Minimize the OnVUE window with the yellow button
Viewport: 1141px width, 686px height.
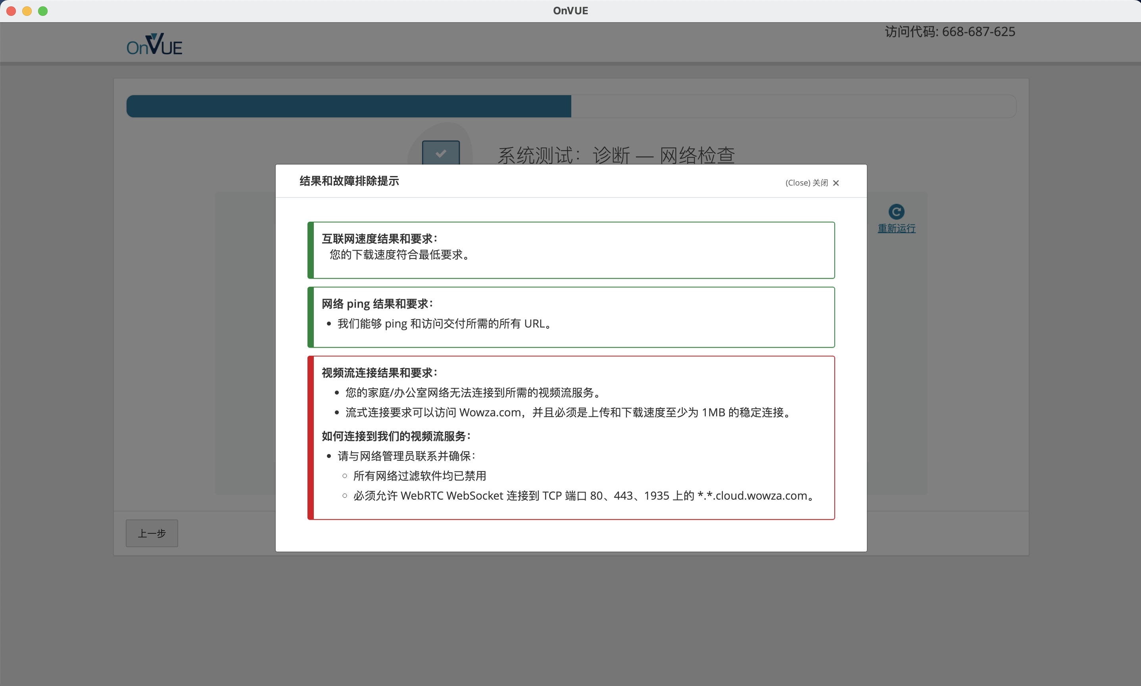27,11
